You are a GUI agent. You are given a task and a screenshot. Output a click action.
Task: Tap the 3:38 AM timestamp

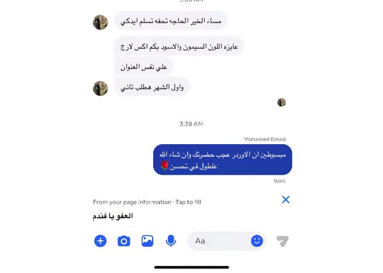[191, 124]
